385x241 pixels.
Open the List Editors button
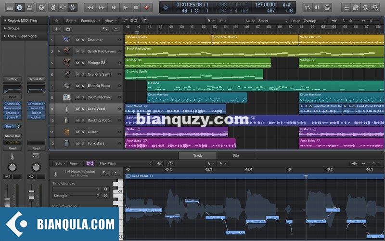[x=346, y=8]
